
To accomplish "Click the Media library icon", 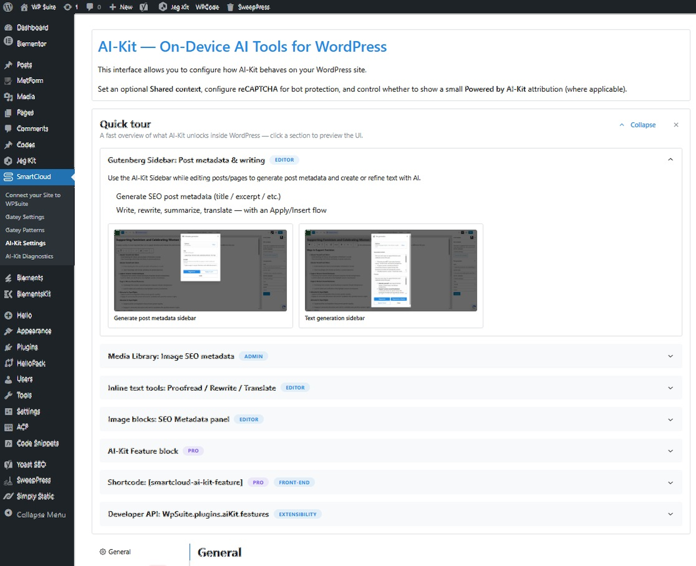I will pyautogui.click(x=8, y=97).
